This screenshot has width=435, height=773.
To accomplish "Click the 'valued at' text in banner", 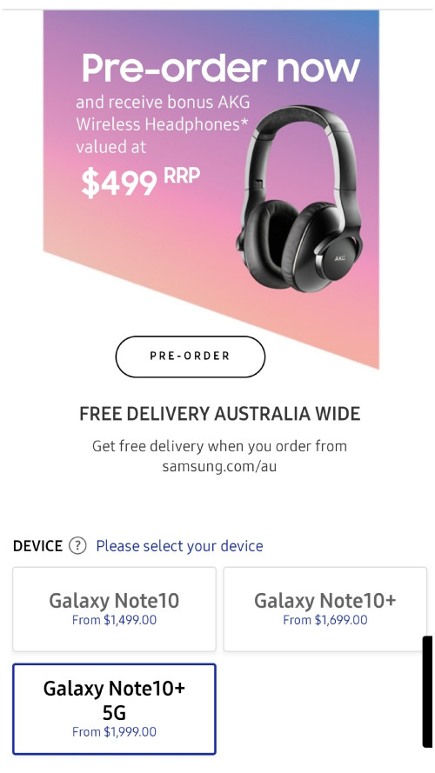I will point(111,147).
